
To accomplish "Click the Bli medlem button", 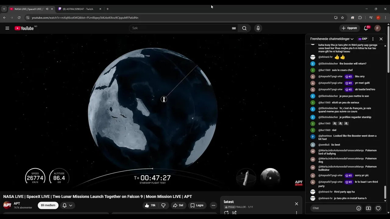I will 48,205.
